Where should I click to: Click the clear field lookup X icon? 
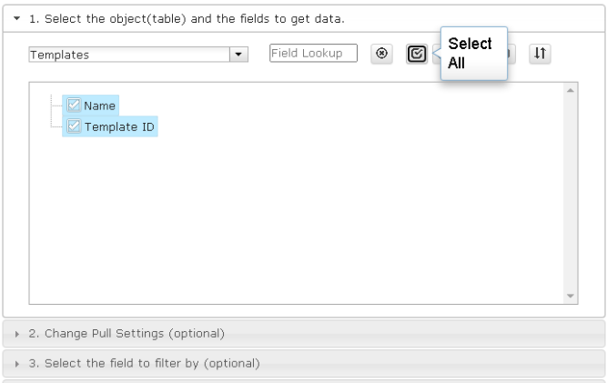pyautogui.click(x=381, y=54)
